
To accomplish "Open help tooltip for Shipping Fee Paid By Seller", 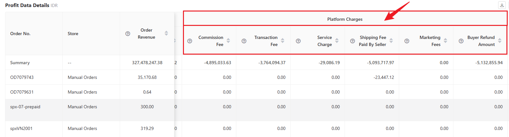I will [x=353, y=41].
